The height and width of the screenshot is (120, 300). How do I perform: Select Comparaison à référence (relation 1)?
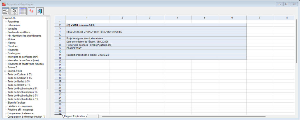click(26, 117)
